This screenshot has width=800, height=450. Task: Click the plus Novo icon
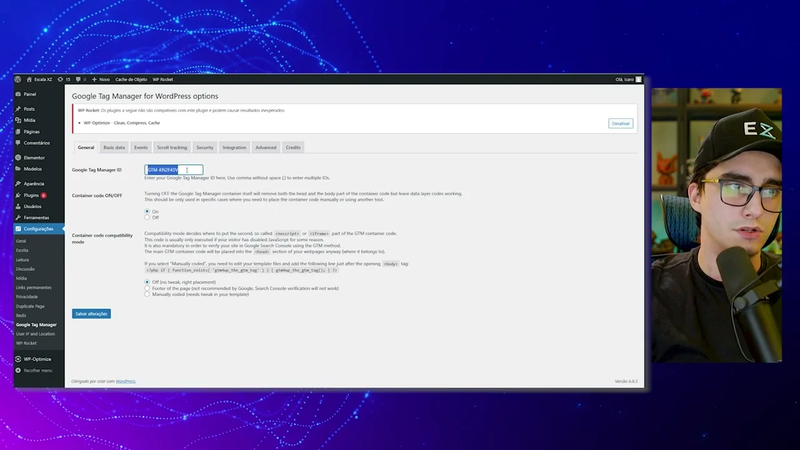click(x=94, y=79)
